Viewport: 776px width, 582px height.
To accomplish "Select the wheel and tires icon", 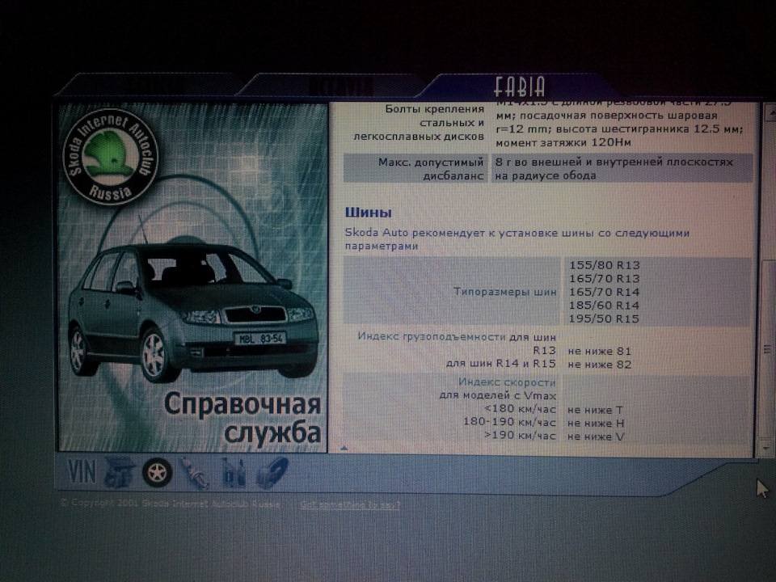I will click(x=158, y=472).
